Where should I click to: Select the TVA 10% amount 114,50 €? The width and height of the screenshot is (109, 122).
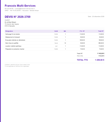101,56
